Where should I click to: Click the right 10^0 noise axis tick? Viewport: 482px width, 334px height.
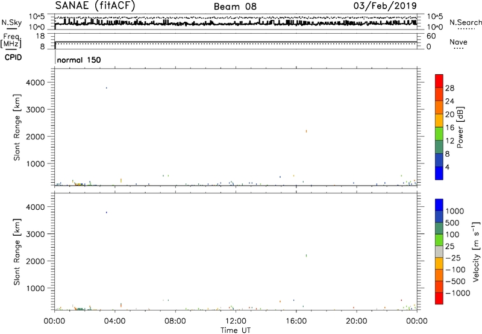tap(435, 27)
